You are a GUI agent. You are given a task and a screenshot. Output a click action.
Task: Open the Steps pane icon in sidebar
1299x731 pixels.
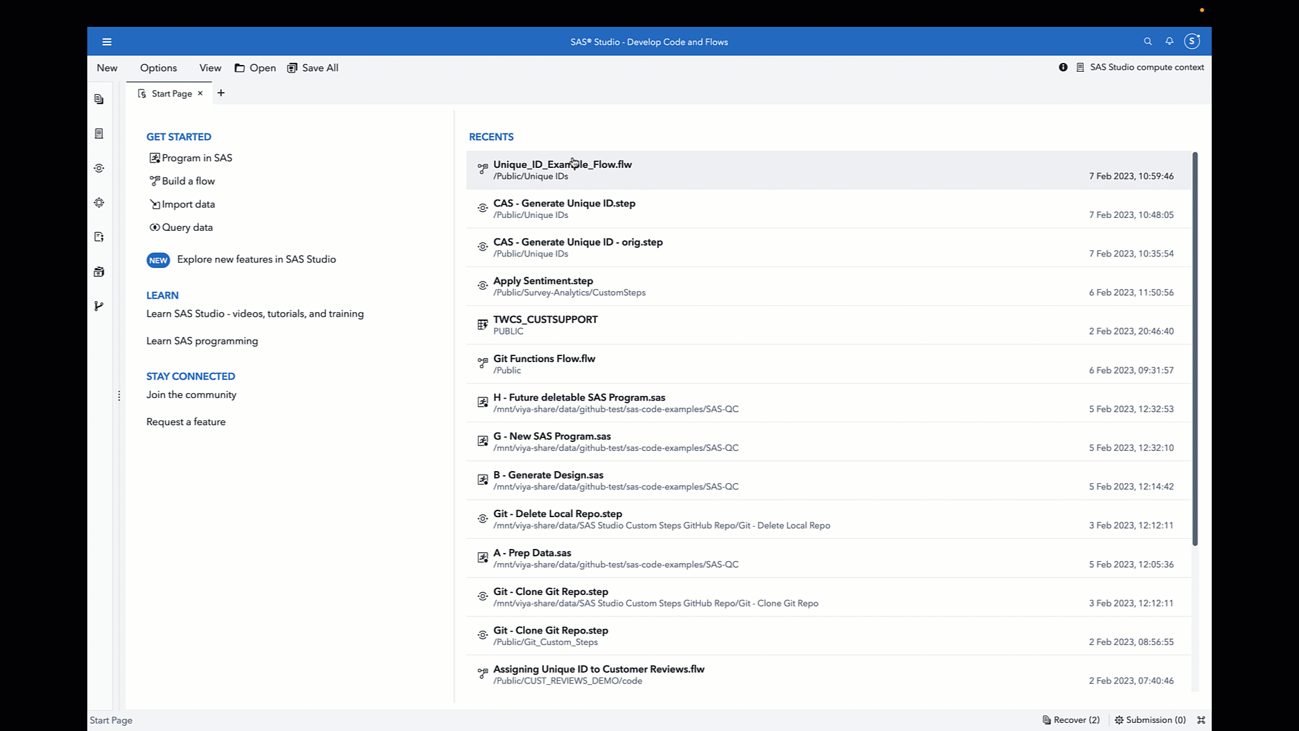(99, 169)
